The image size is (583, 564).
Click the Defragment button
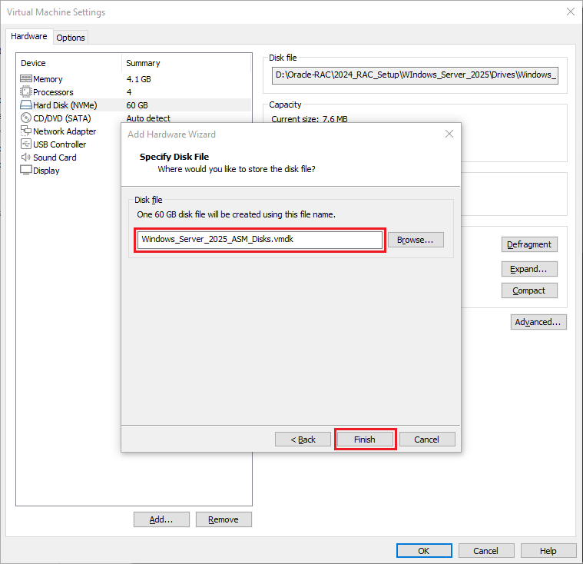pyautogui.click(x=529, y=244)
